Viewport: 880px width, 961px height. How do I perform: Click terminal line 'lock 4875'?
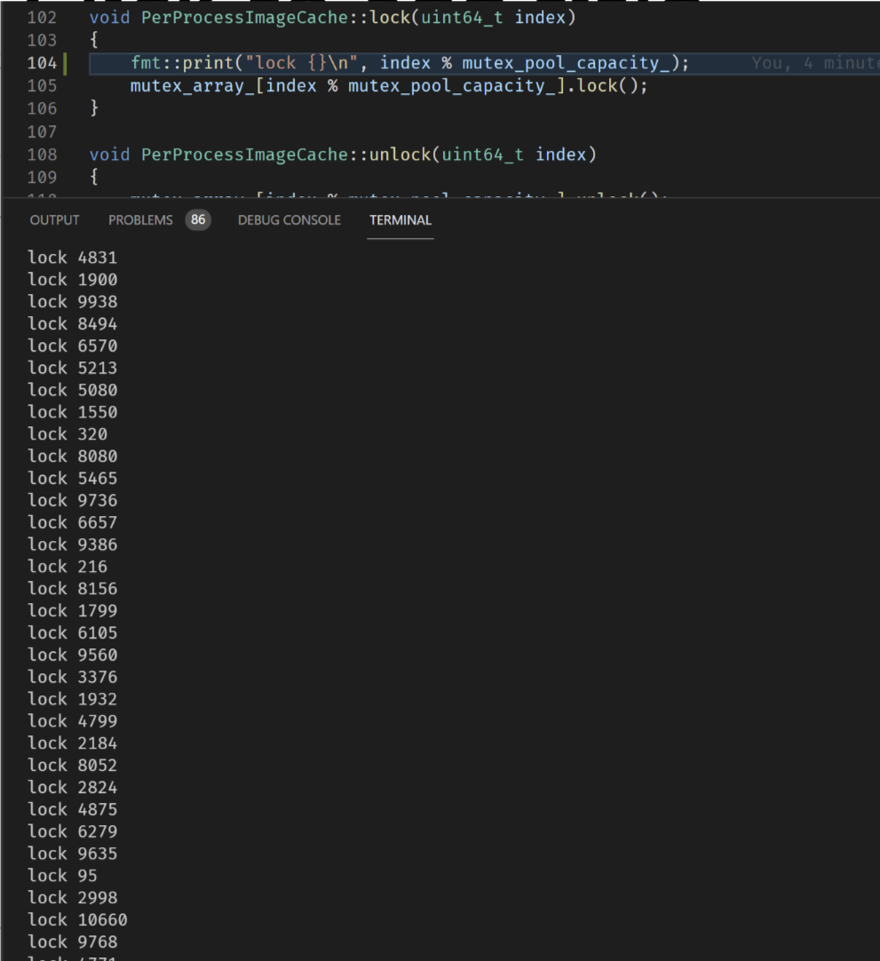tap(72, 809)
